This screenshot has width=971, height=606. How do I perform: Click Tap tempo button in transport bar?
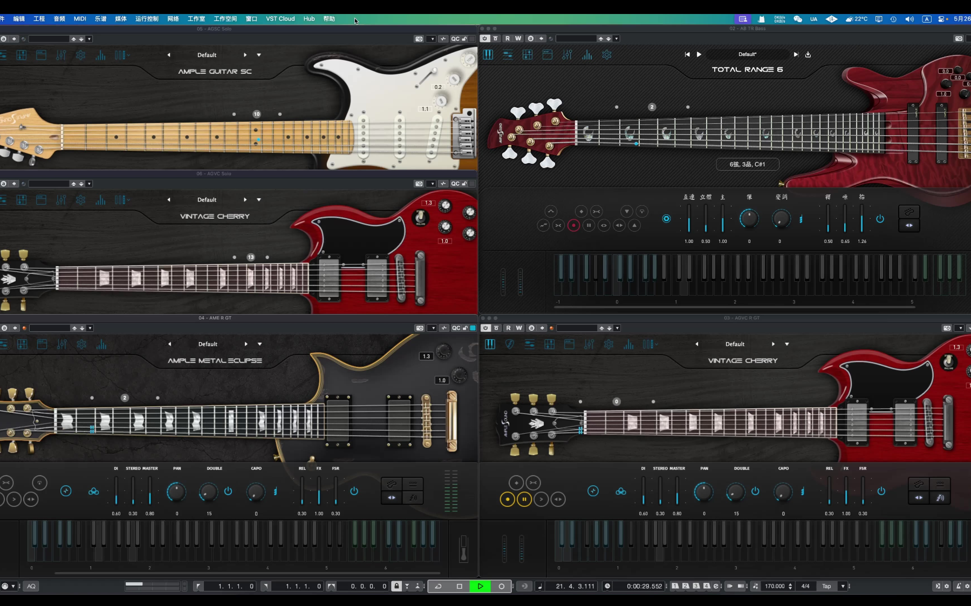tap(826, 586)
